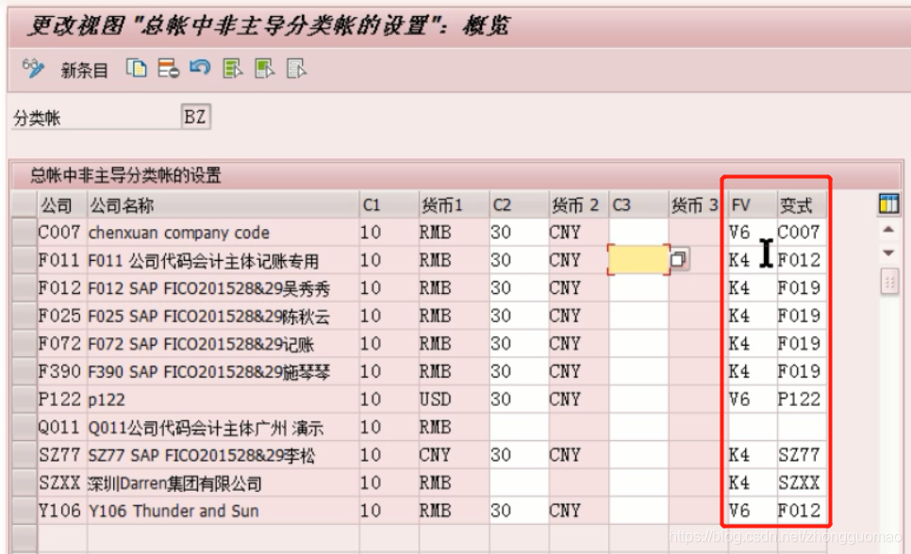
Task: Click the C1 column header
Action: (x=389, y=204)
